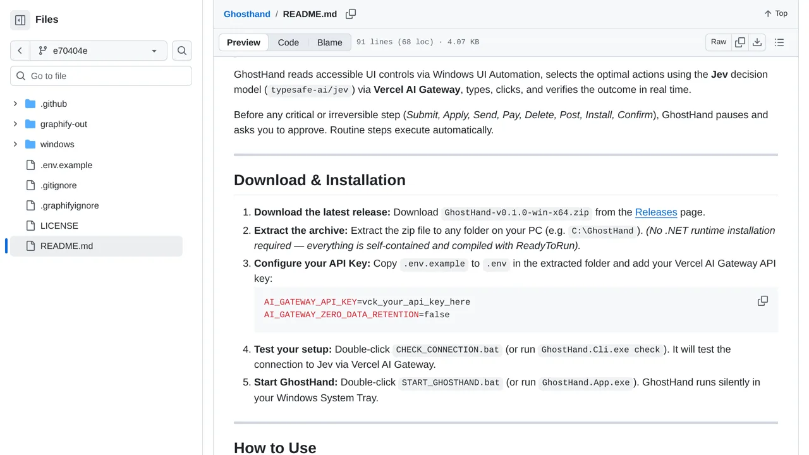Go to Ghosthand repository breadcrumb
This screenshot has height=455, width=809.
247,14
